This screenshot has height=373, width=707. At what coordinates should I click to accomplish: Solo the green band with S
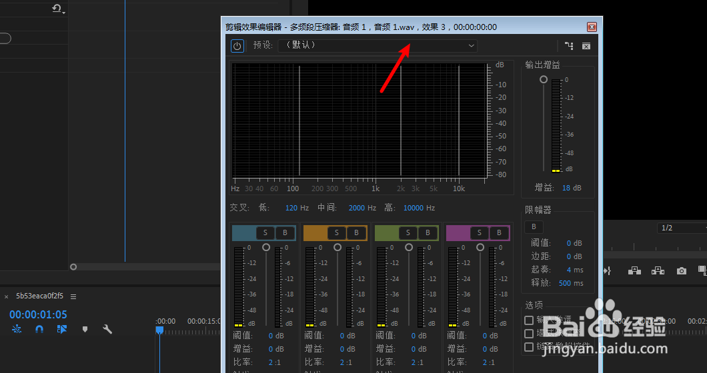pyautogui.click(x=408, y=233)
